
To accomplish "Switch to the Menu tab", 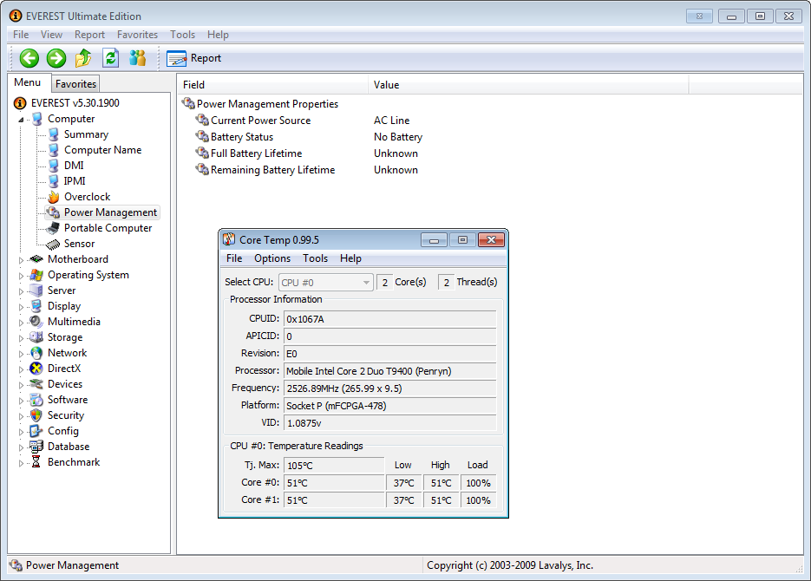I will [28, 82].
